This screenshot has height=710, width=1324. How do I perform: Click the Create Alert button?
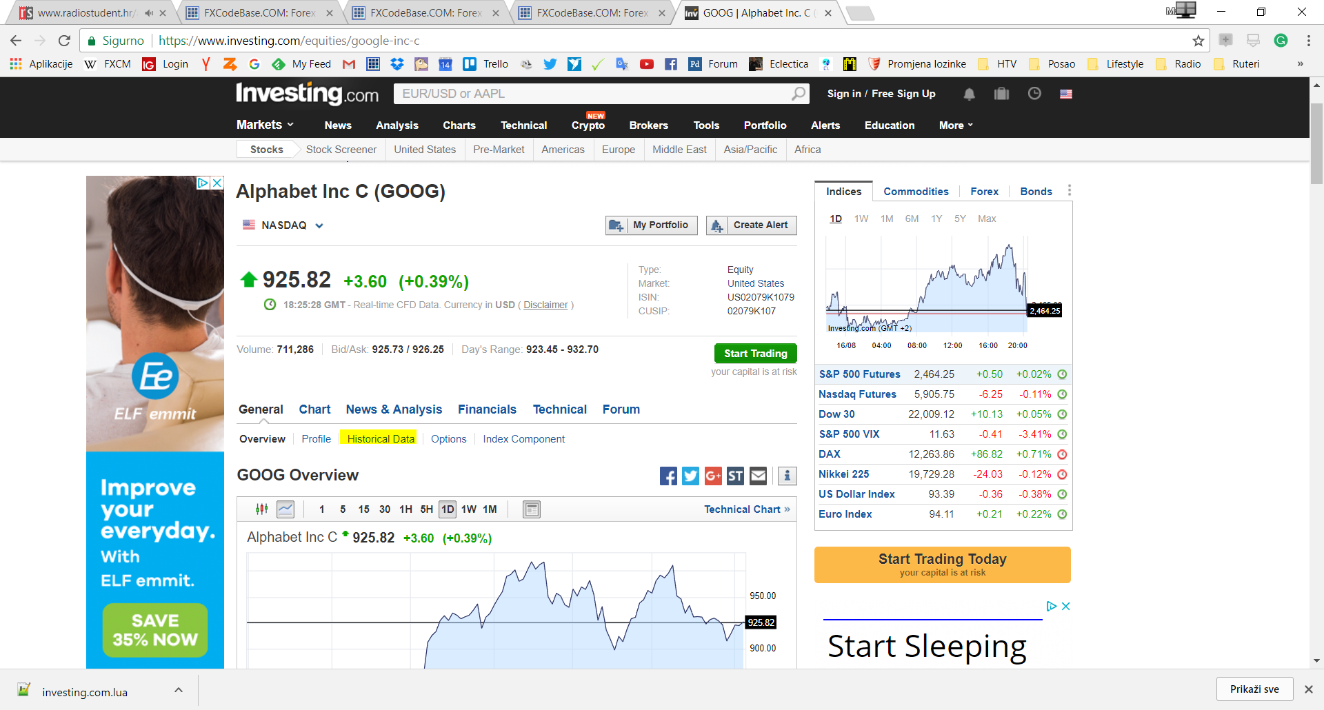[752, 225]
